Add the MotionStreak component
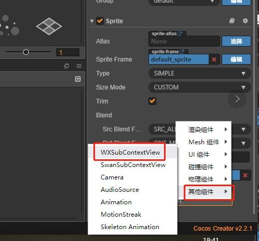This screenshot has width=259, height=241. coord(133,215)
